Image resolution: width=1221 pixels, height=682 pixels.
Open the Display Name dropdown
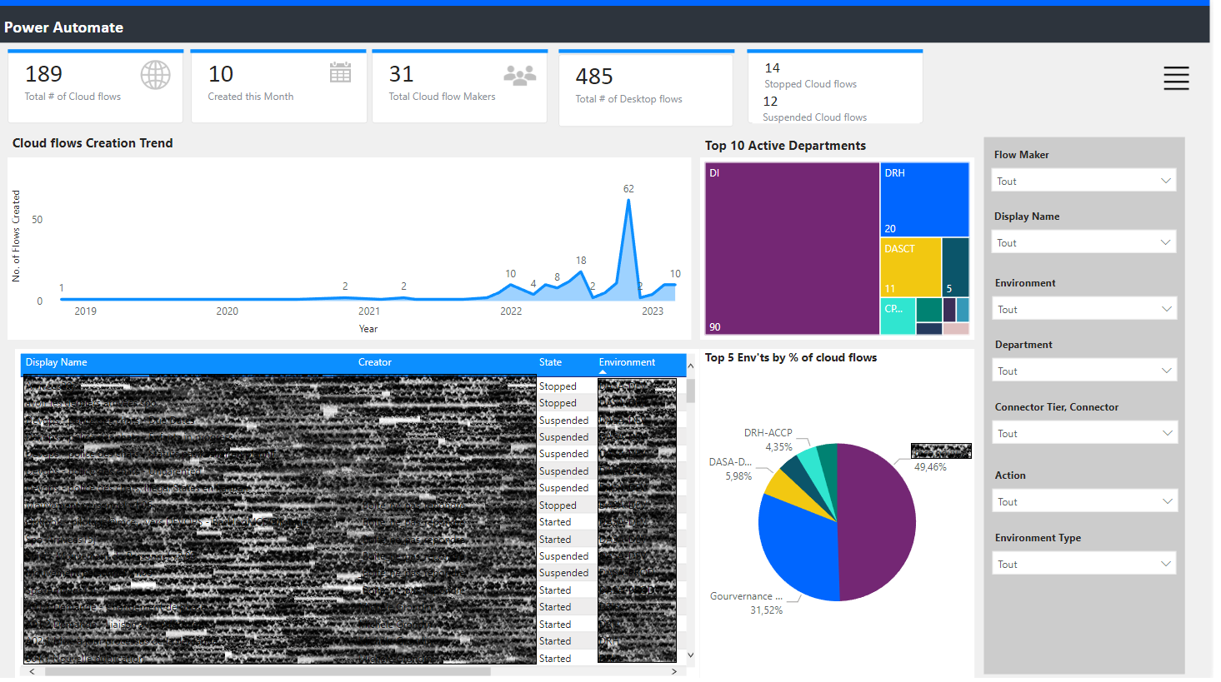tap(1083, 242)
